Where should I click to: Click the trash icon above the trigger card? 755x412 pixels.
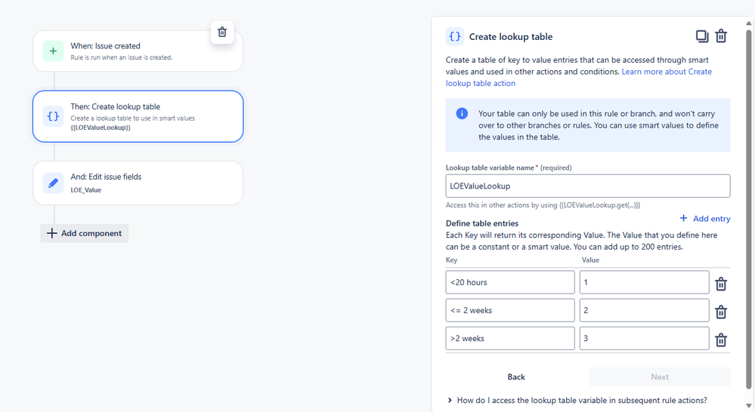[222, 32]
